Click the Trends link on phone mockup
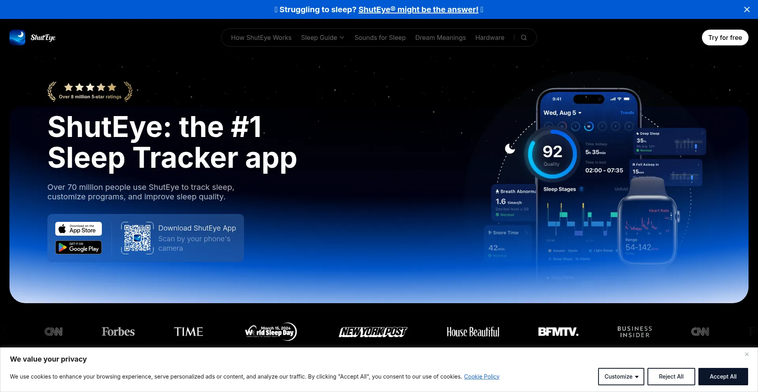Image resolution: width=758 pixels, height=392 pixels. (627, 113)
